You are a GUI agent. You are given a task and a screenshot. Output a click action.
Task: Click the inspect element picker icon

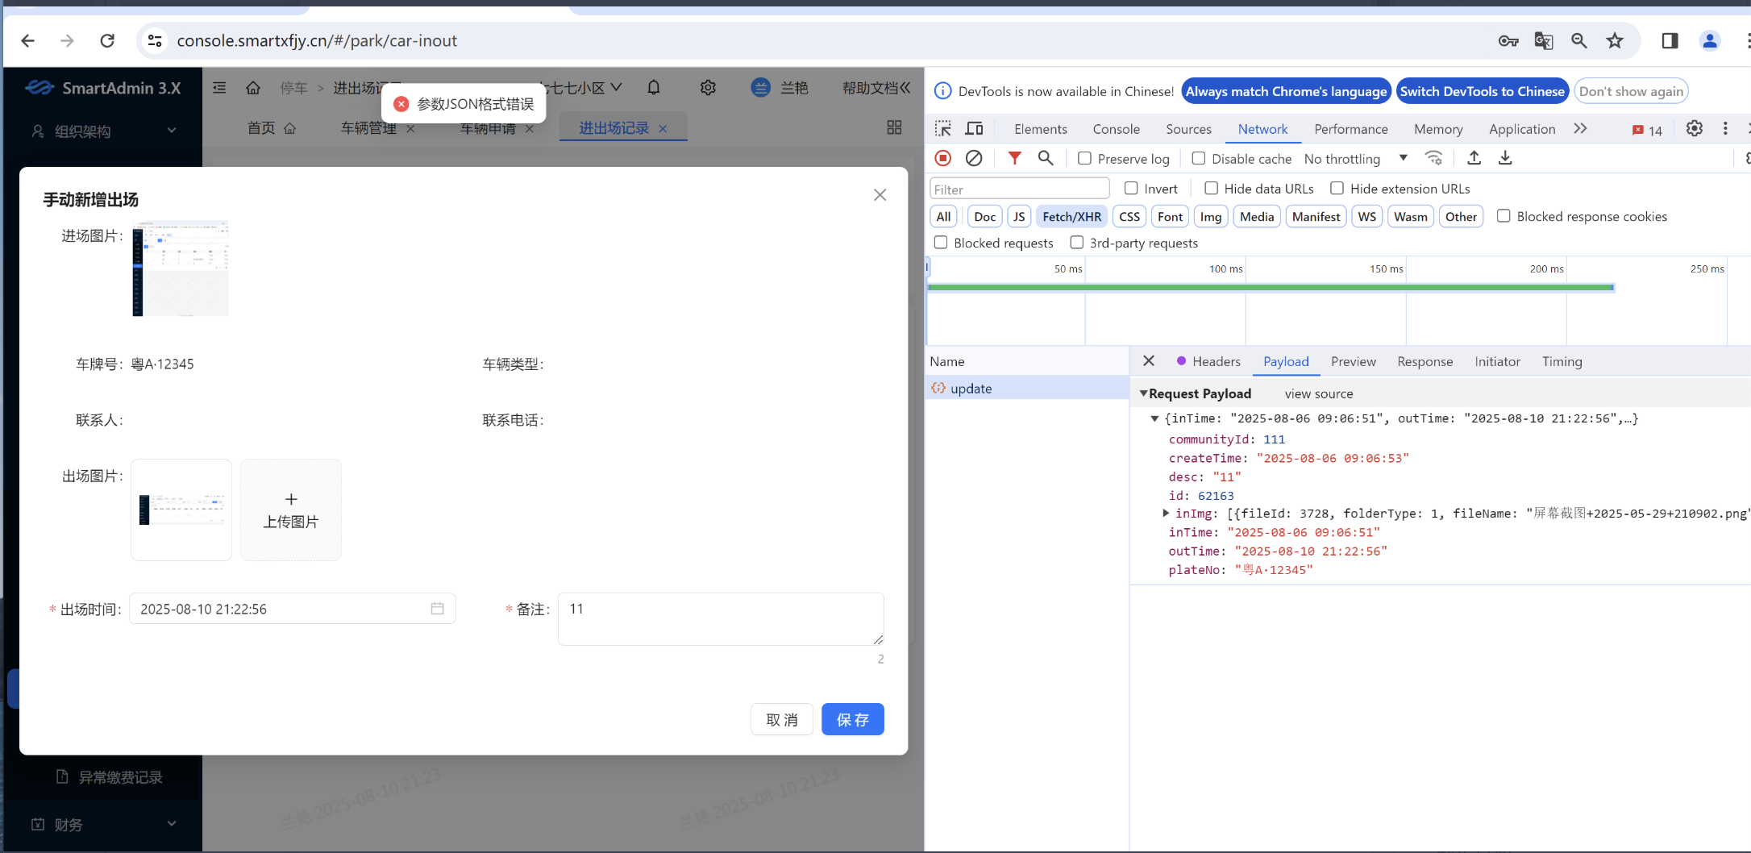(x=942, y=129)
